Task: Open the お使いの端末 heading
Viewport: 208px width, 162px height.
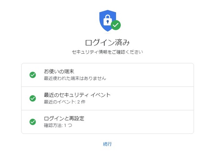Action: [59, 71]
